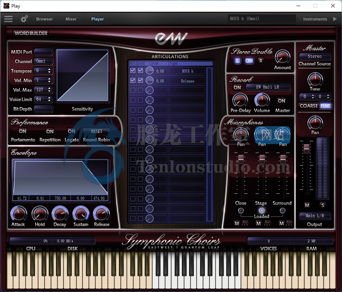Toggle Legato ON switch

point(72,131)
